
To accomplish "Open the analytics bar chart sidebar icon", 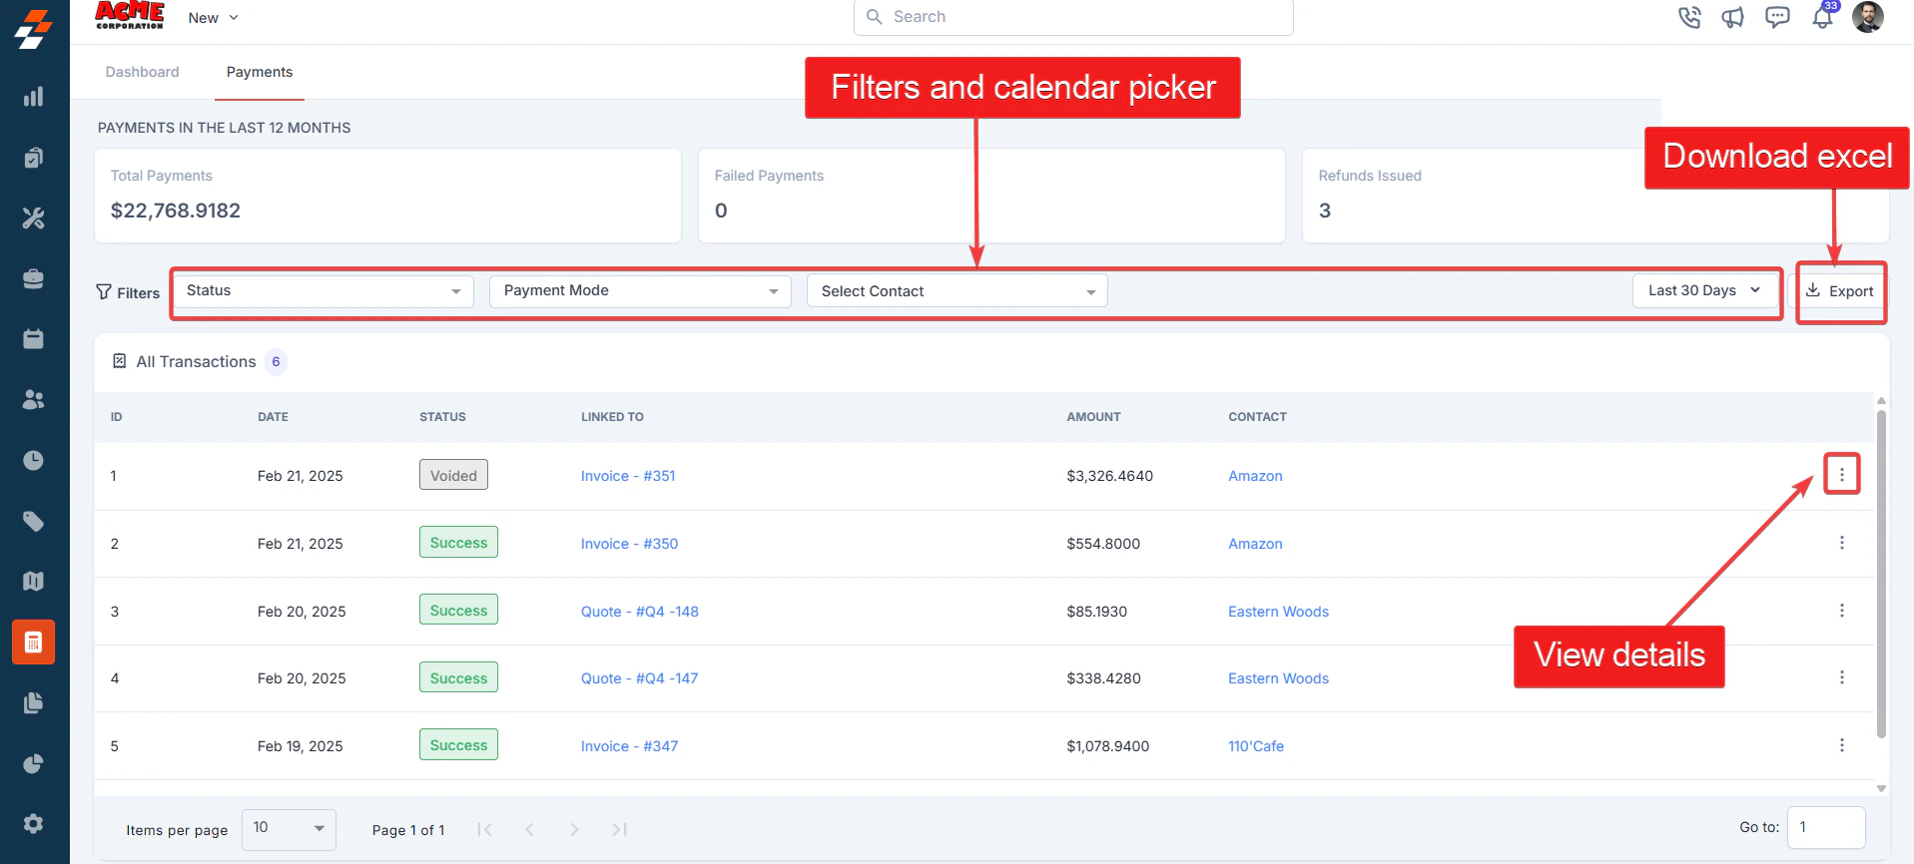I will [x=33, y=97].
